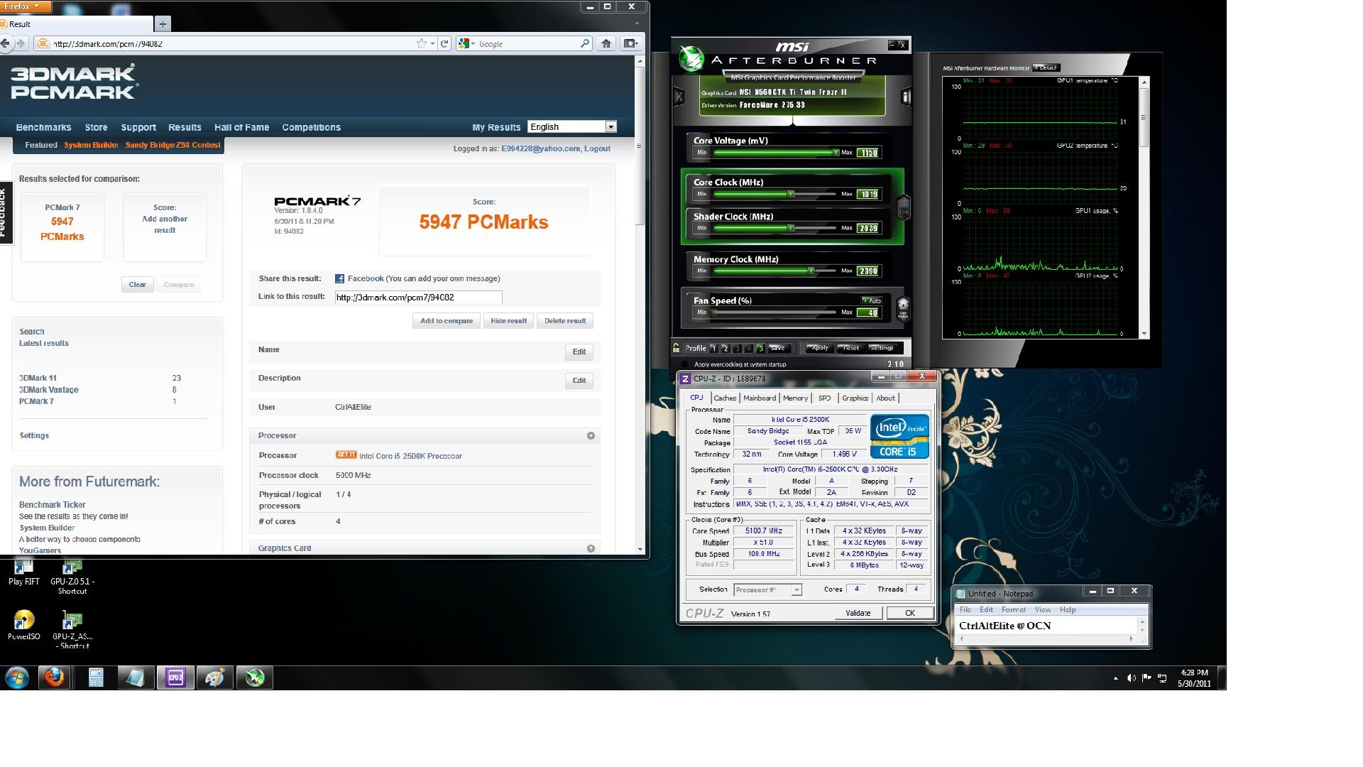
Task: Toggle Auto fan speed in Afterburner
Action: (x=872, y=300)
